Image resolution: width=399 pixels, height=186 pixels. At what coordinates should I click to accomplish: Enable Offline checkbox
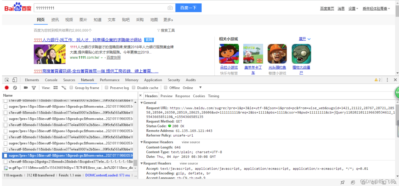(166, 88)
